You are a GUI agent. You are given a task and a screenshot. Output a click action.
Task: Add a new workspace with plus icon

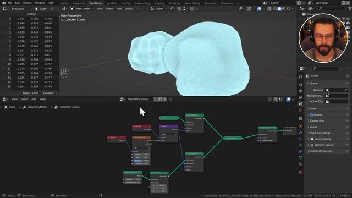[238, 3]
